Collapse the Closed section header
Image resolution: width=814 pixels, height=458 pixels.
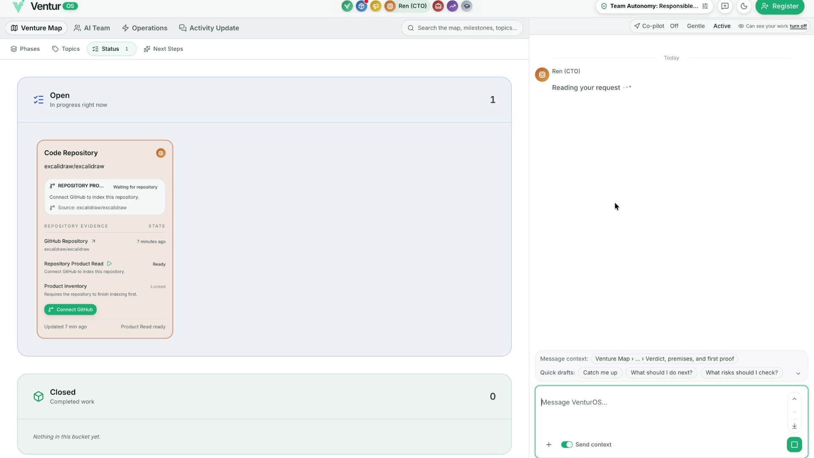265,397
